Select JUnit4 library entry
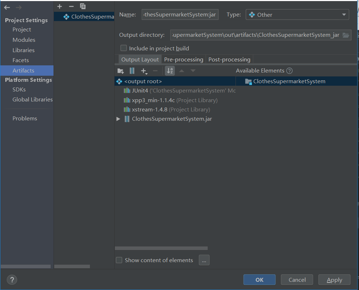The width and height of the screenshot is (359, 290). pyautogui.click(x=179, y=91)
